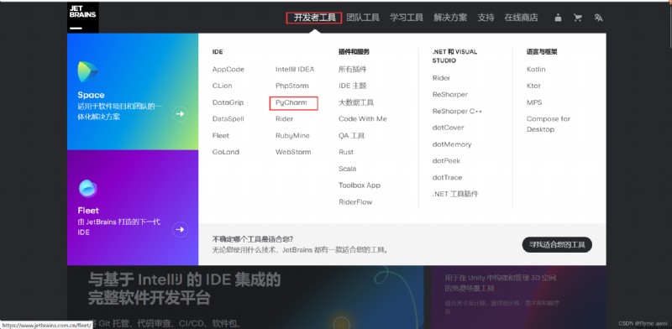
Task: Click the arrow button on Space card
Action: (x=180, y=114)
